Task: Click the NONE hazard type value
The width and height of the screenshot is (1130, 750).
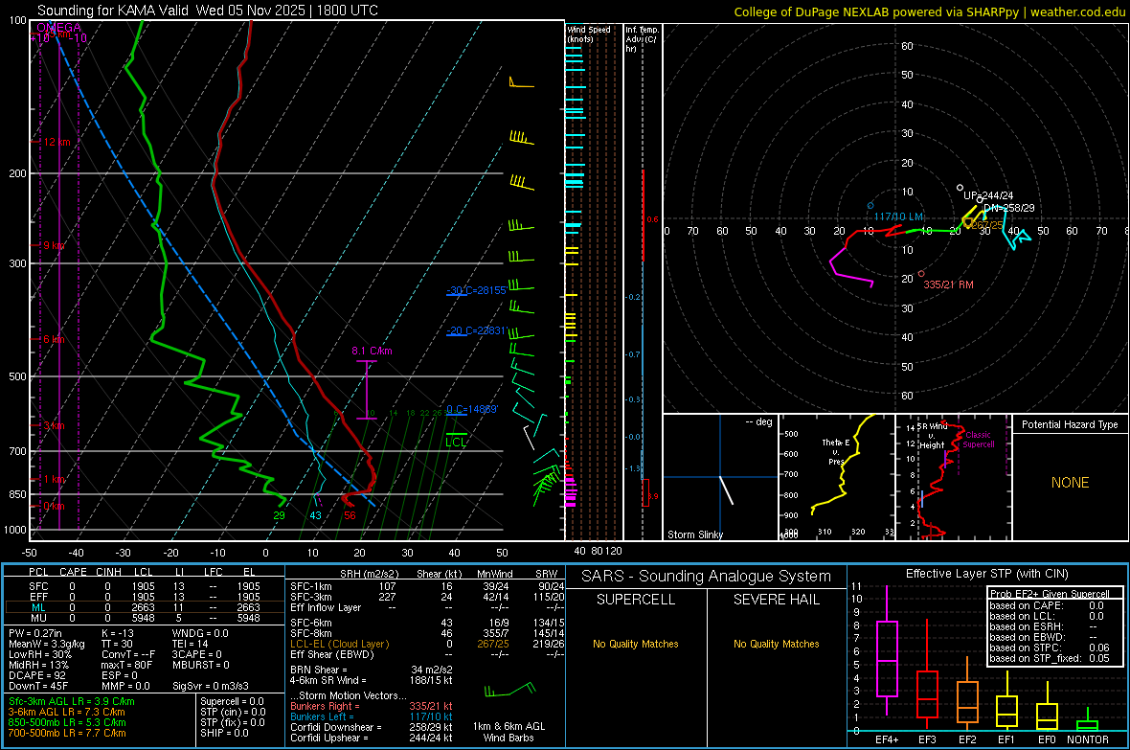Action: coord(1070,483)
